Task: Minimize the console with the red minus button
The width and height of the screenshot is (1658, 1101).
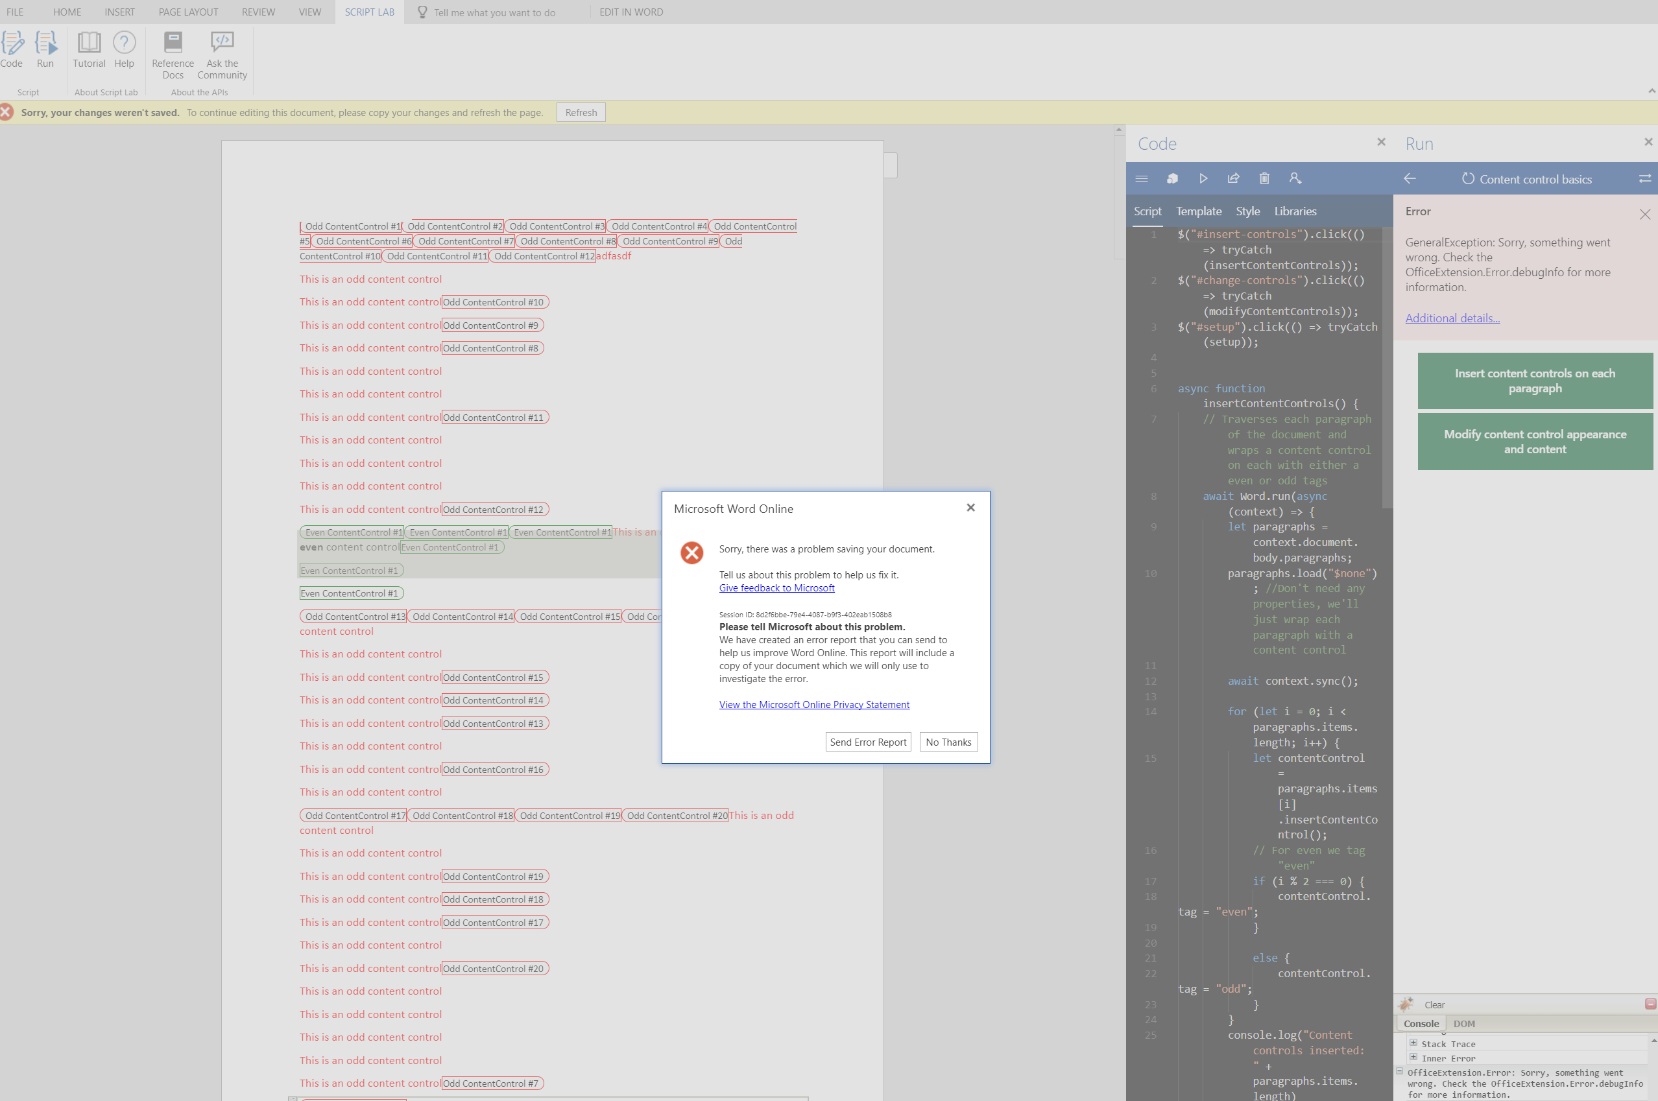Action: click(x=1649, y=1004)
